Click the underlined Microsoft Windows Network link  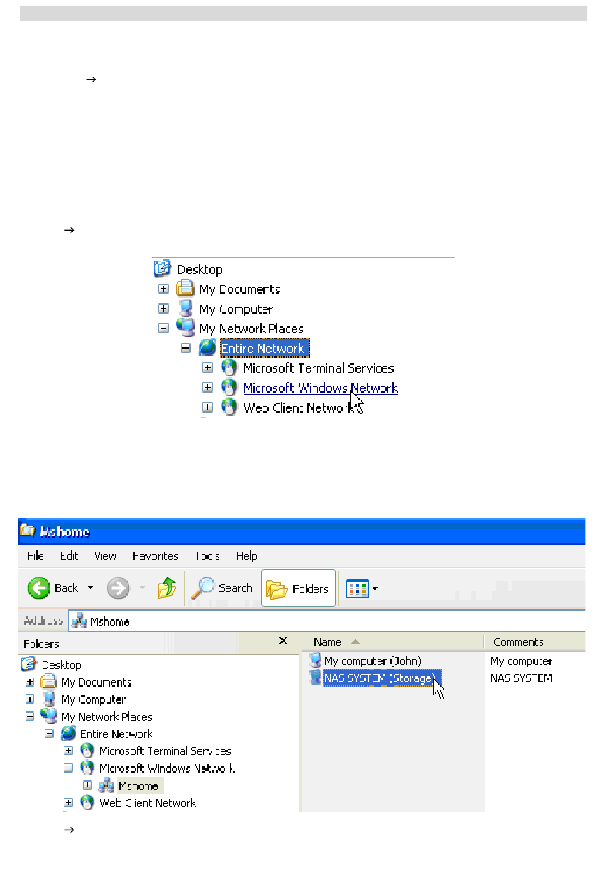coord(321,388)
